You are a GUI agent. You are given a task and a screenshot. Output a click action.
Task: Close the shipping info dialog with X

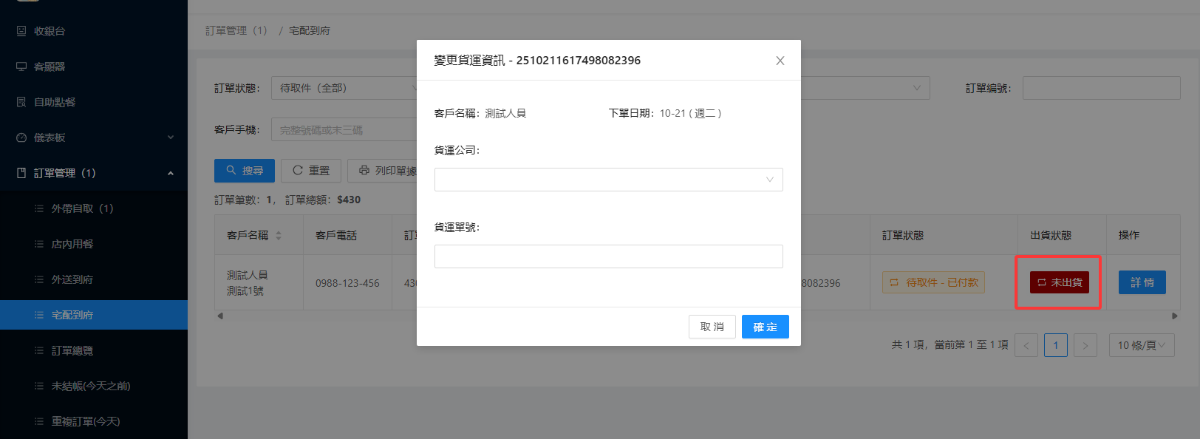(780, 61)
